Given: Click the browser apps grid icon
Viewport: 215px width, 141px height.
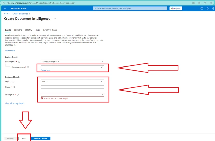Looking at the screenshot, I should pos(193,3).
